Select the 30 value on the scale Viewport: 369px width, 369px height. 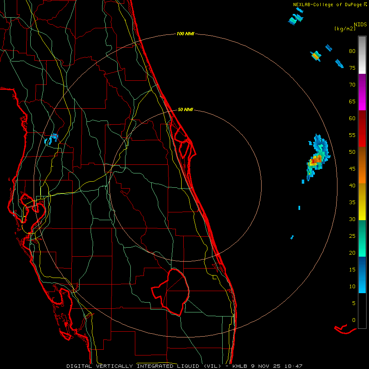(x=352, y=219)
